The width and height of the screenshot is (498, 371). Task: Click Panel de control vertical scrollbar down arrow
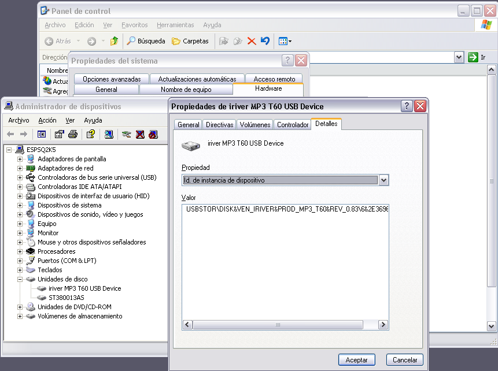pyautogui.click(x=491, y=327)
